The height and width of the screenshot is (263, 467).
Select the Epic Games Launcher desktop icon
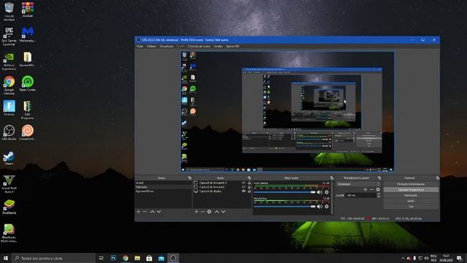tap(9, 37)
